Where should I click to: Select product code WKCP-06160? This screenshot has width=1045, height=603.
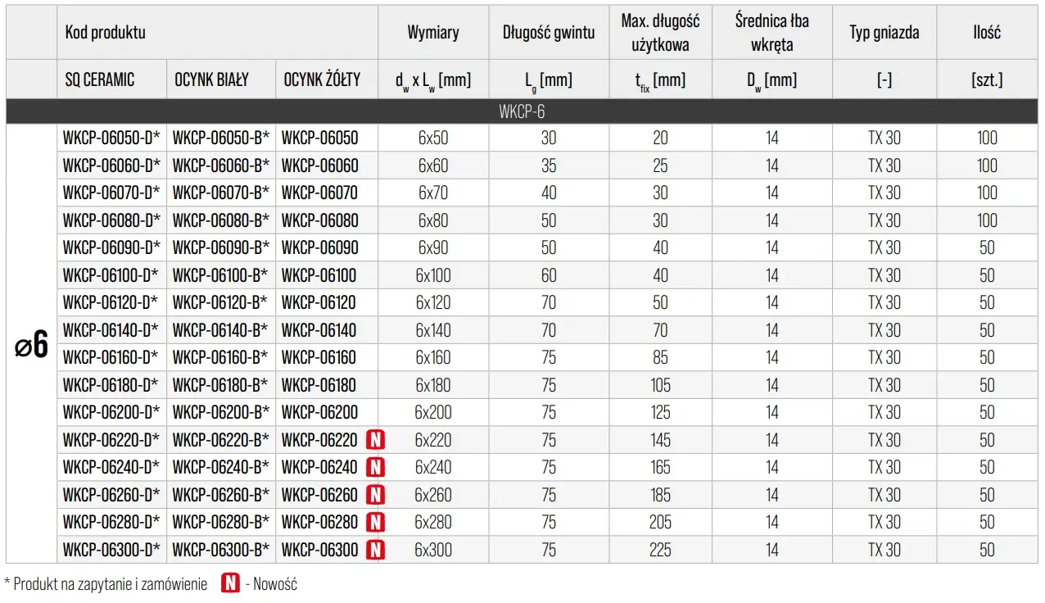pos(319,357)
